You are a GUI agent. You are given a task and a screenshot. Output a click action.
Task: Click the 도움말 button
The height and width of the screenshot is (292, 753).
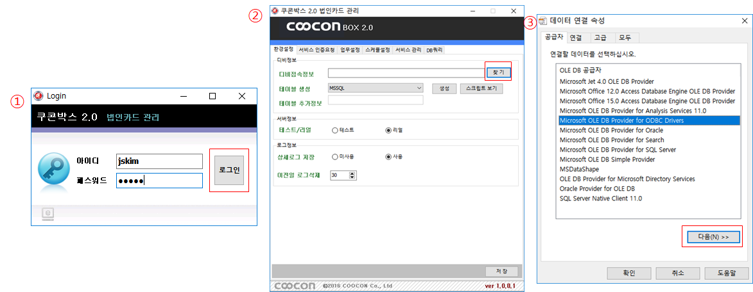pyautogui.click(x=726, y=273)
